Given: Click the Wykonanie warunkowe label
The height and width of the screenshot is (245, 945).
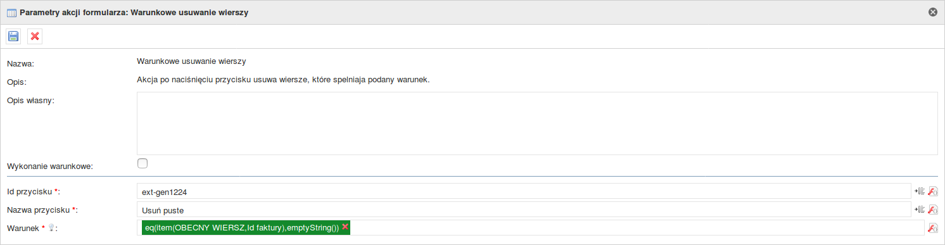Looking at the screenshot, I should click(x=50, y=166).
